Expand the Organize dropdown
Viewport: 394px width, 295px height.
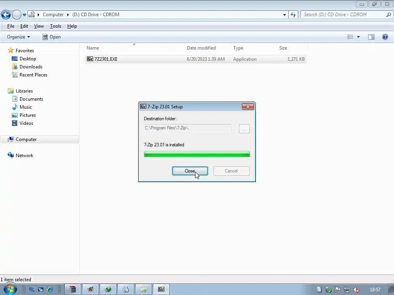[x=18, y=37]
